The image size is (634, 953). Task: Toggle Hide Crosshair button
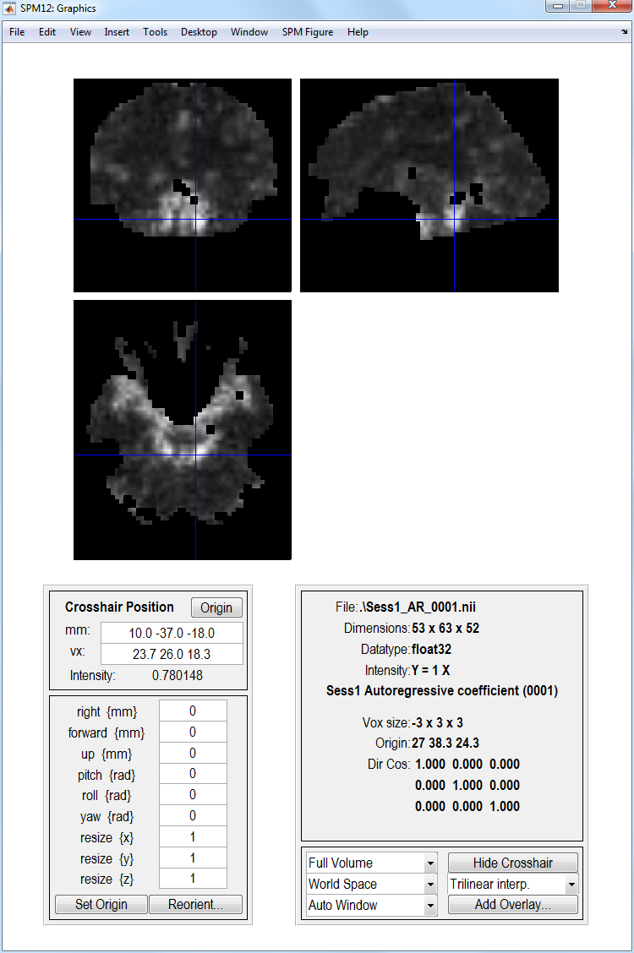coord(513,863)
